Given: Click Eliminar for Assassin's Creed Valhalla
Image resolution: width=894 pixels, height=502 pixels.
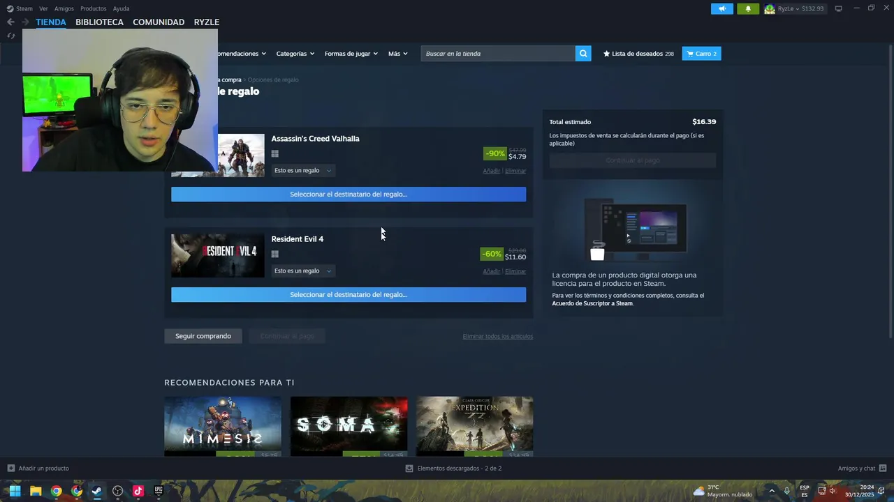Looking at the screenshot, I should [515, 171].
